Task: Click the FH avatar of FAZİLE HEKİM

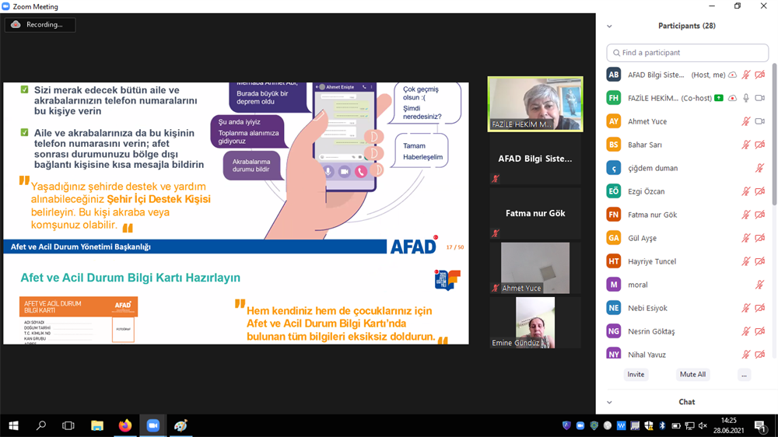Action: (x=614, y=98)
